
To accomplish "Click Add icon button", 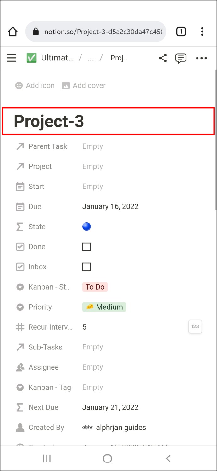I will [35, 85].
